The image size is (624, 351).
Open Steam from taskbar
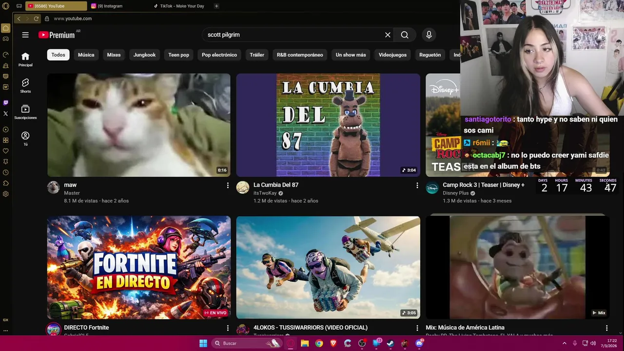click(x=390, y=343)
